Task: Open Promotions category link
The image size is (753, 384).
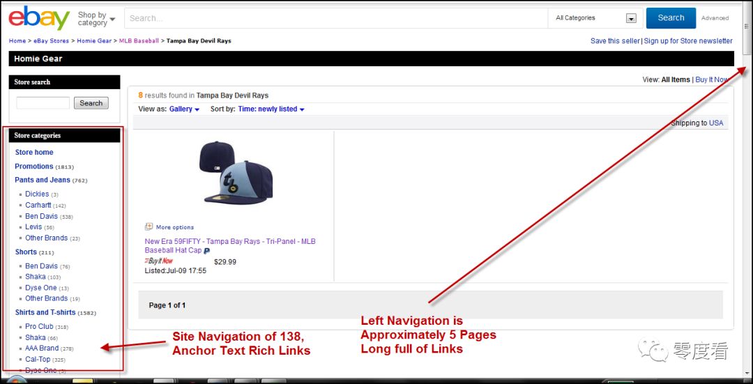Action: coord(34,166)
